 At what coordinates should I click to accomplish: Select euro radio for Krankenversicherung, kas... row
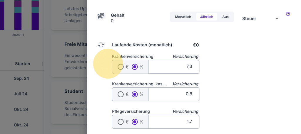click(x=121, y=94)
